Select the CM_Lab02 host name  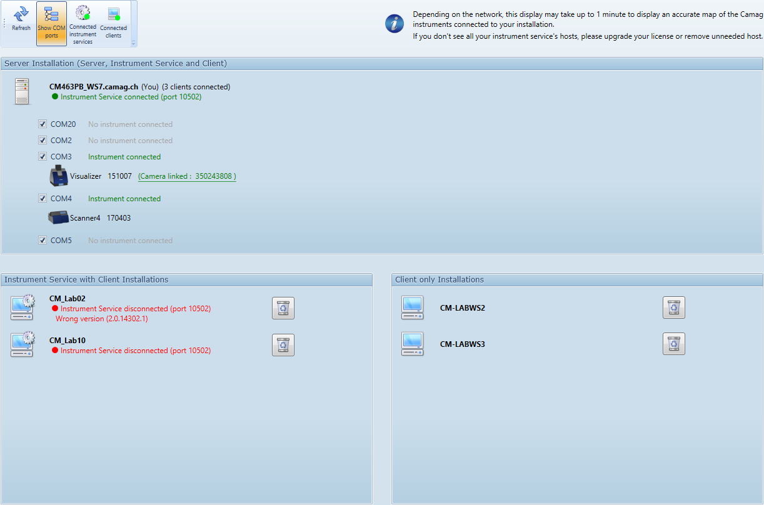(x=68, y=299)
